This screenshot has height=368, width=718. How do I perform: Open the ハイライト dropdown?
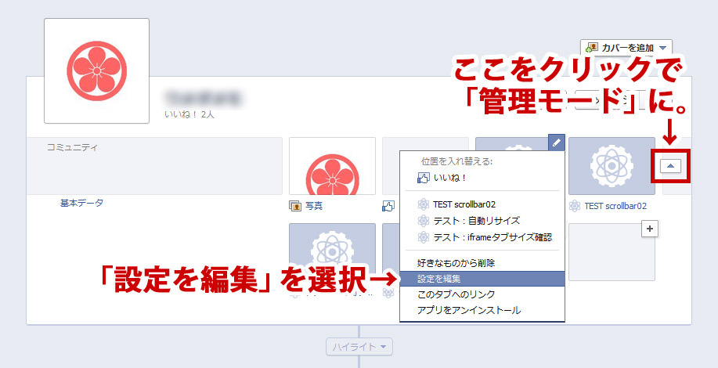[x=359, y=347]
